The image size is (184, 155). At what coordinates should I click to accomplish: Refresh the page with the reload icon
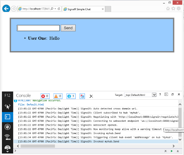click(x=59, y=9)
